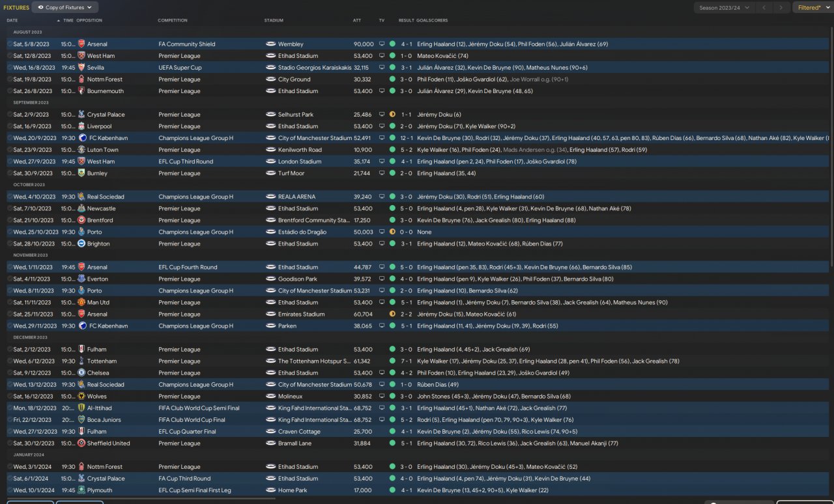Open the Copy of Fixtures view dropdown

[x=65, y=8]
